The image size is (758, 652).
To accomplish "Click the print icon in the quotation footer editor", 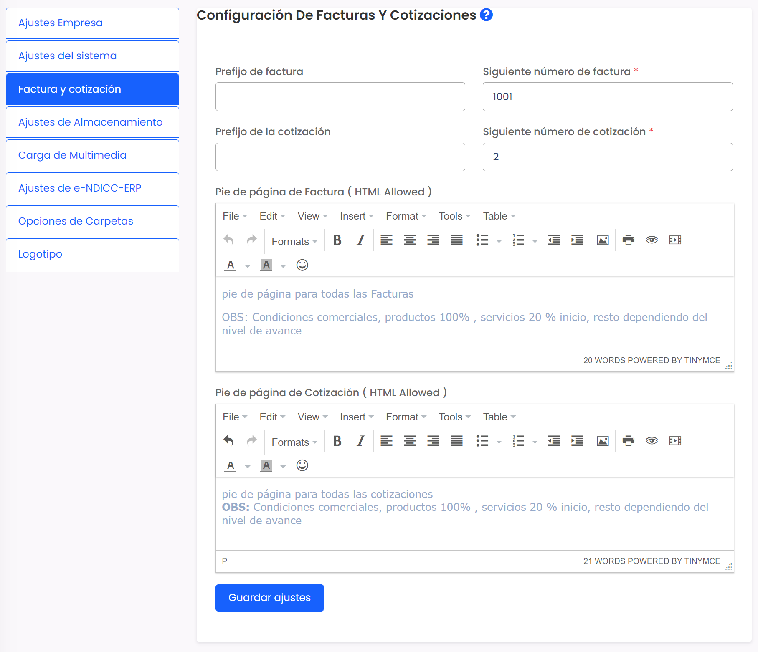I will (x=628, y=441).
